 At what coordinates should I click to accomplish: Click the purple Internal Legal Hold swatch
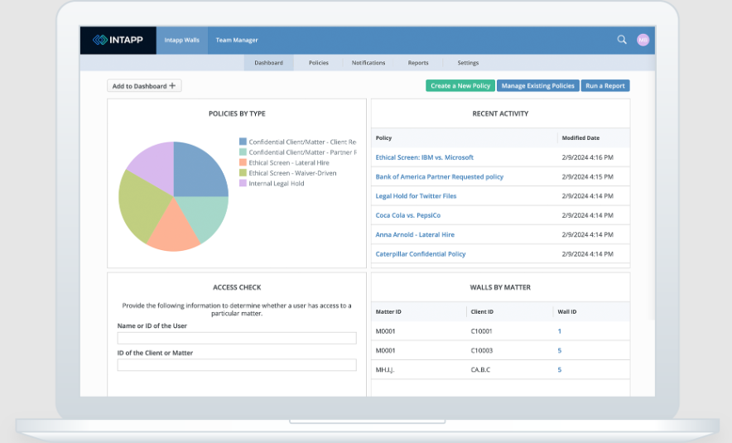(243, 184)
